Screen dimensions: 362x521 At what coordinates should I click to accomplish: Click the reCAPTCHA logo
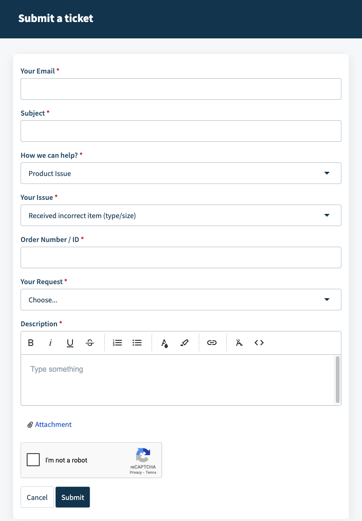[143, 455]
